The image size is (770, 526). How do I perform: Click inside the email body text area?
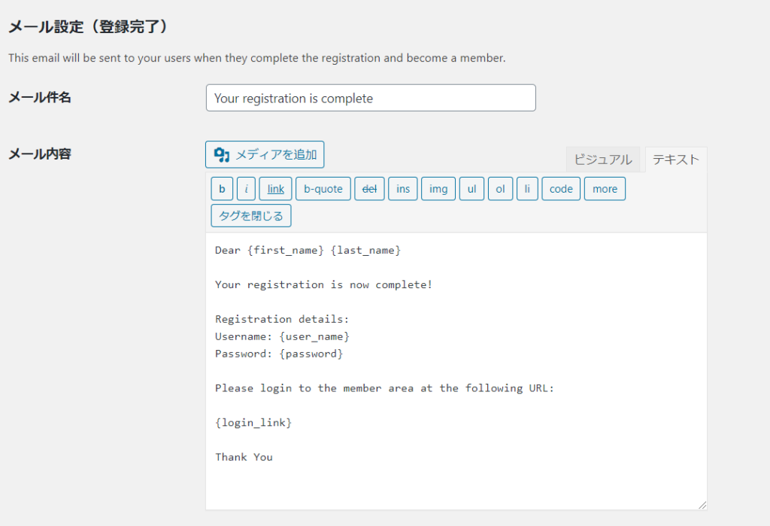456,371
